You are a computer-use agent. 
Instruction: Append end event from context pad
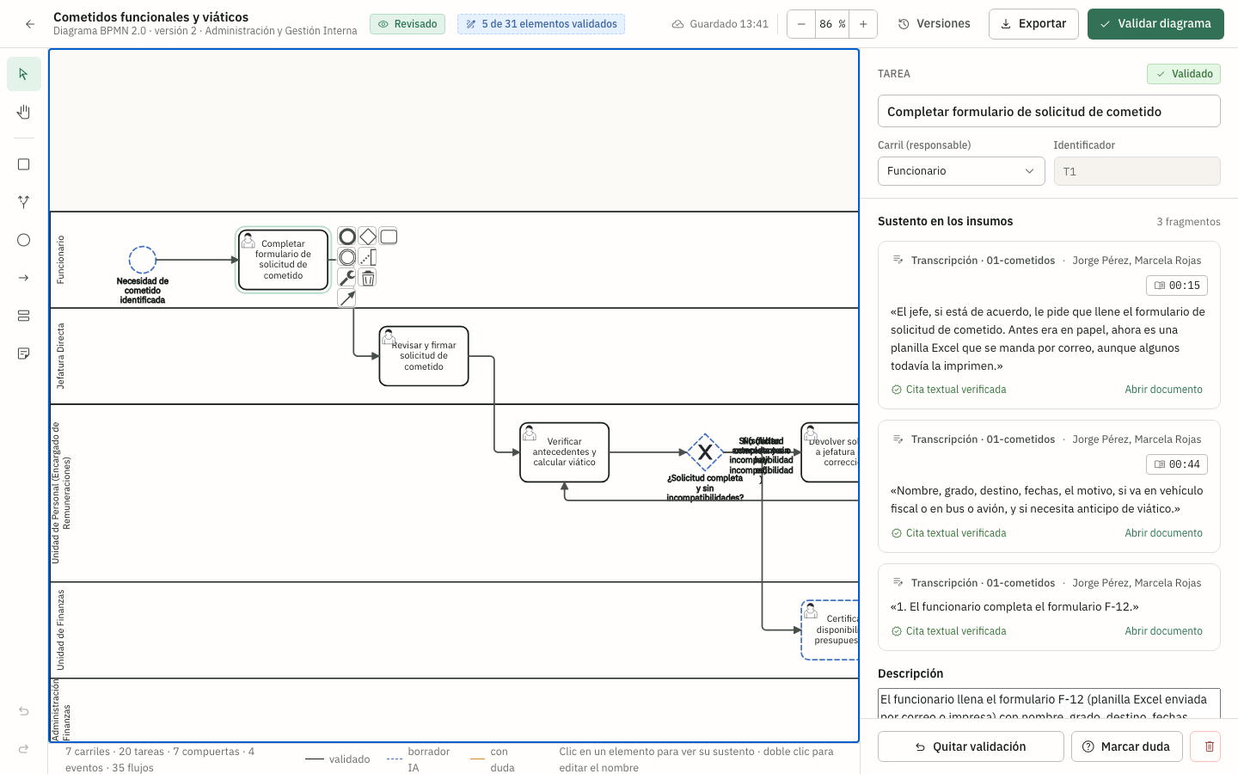[x=347, y=236]
